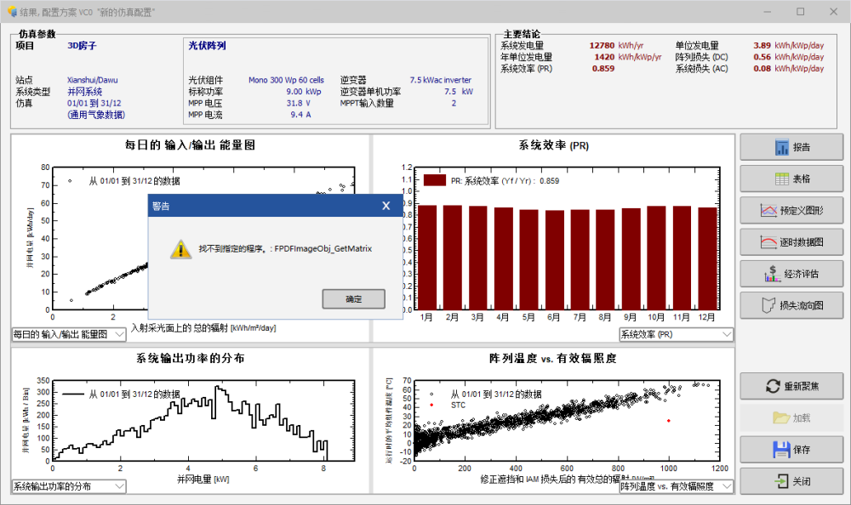Click the report (报告) chart icon
The width and height of the screenshot is (851, 505).
782,148
